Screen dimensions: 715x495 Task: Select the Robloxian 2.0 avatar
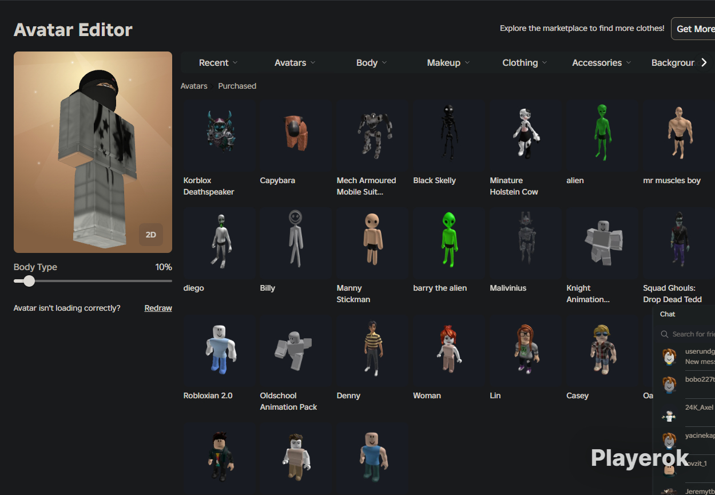(x=219, y=351)
